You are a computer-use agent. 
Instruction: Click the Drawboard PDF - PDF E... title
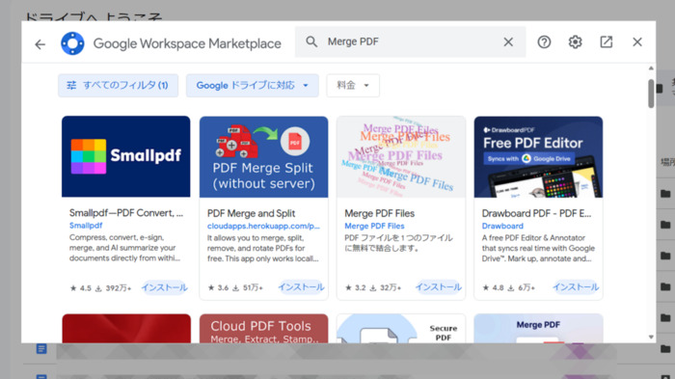tap(536, 213)
